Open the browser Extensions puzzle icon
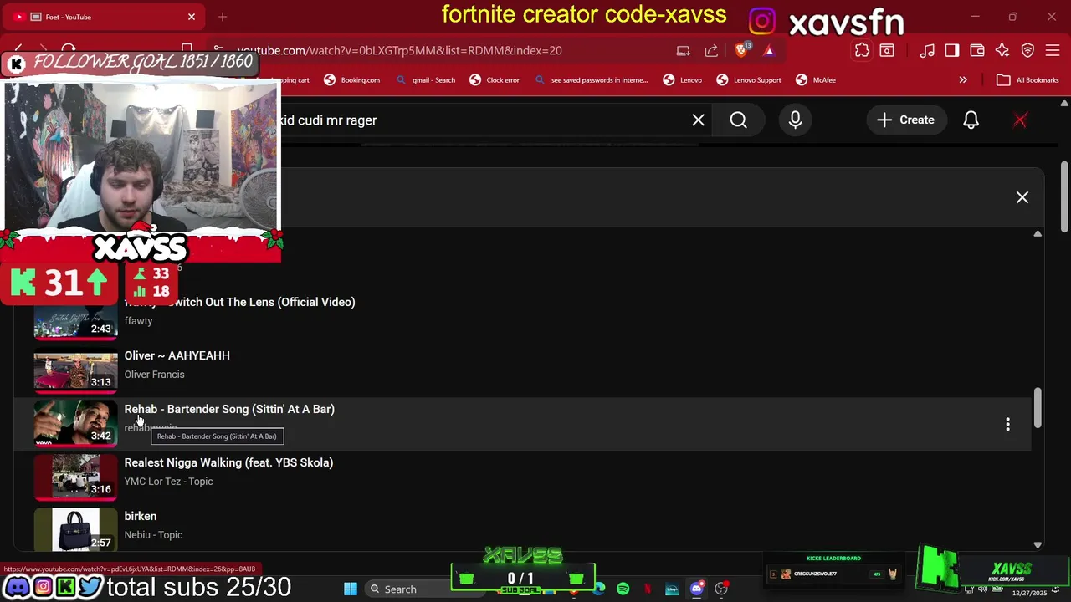 point(862,51)
